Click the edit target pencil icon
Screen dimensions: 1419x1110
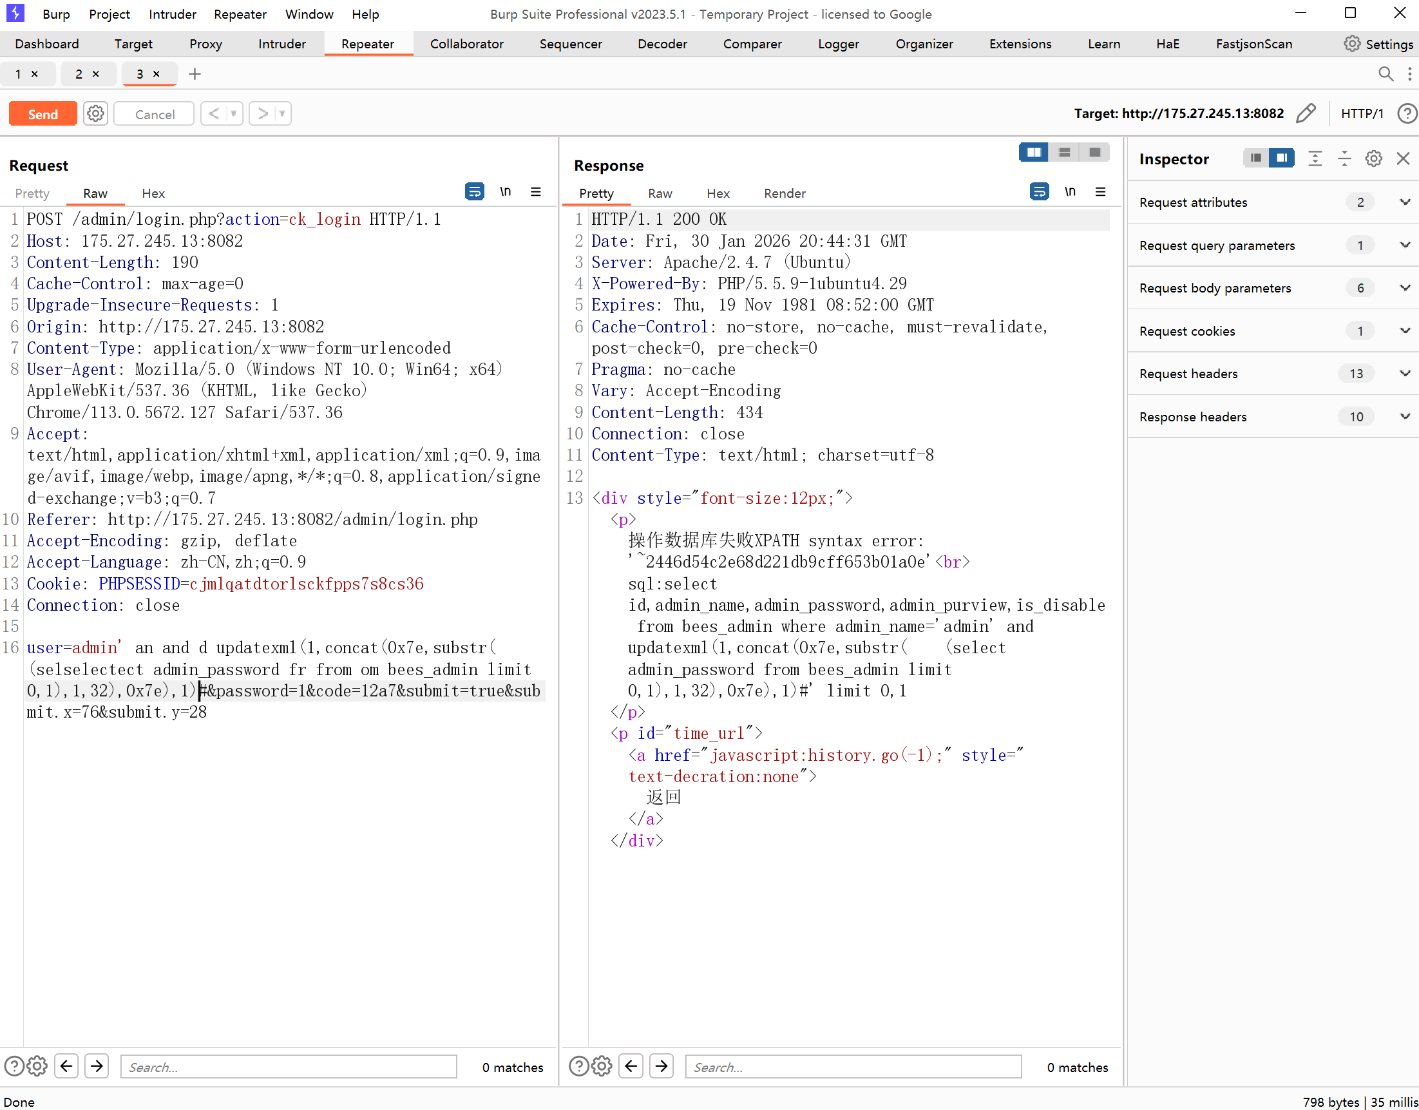click(1305, 114)
